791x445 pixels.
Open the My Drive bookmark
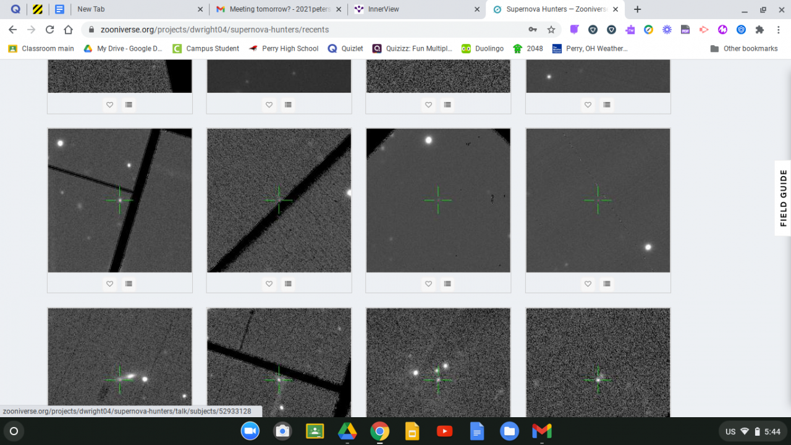click(x=123, y=48)
